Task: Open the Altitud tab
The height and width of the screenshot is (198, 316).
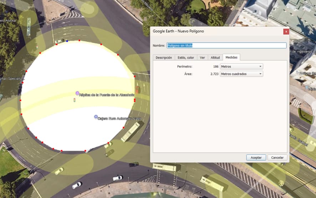Action: click(215, 57)
